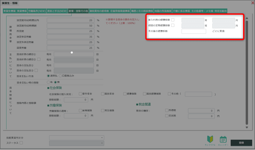Open the 介護に係る情報 tab
This screenshot has width=255, height=150.
pos(181,11)
